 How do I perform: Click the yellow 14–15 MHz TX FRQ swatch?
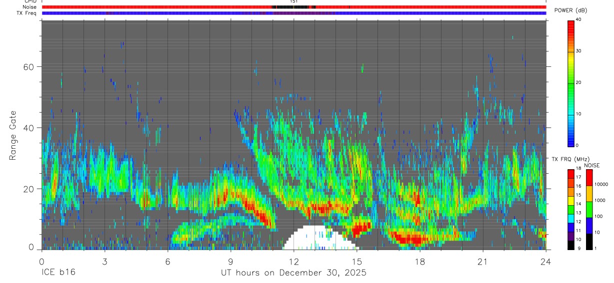571,201
